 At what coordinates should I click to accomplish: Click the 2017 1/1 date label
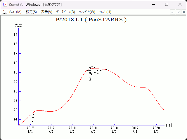click(30, 130)
